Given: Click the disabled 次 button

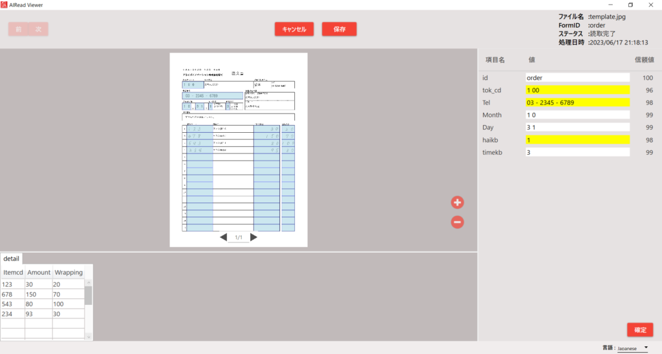Looking at the screenshot, I should pyautogui.click(x=38, y=29).
